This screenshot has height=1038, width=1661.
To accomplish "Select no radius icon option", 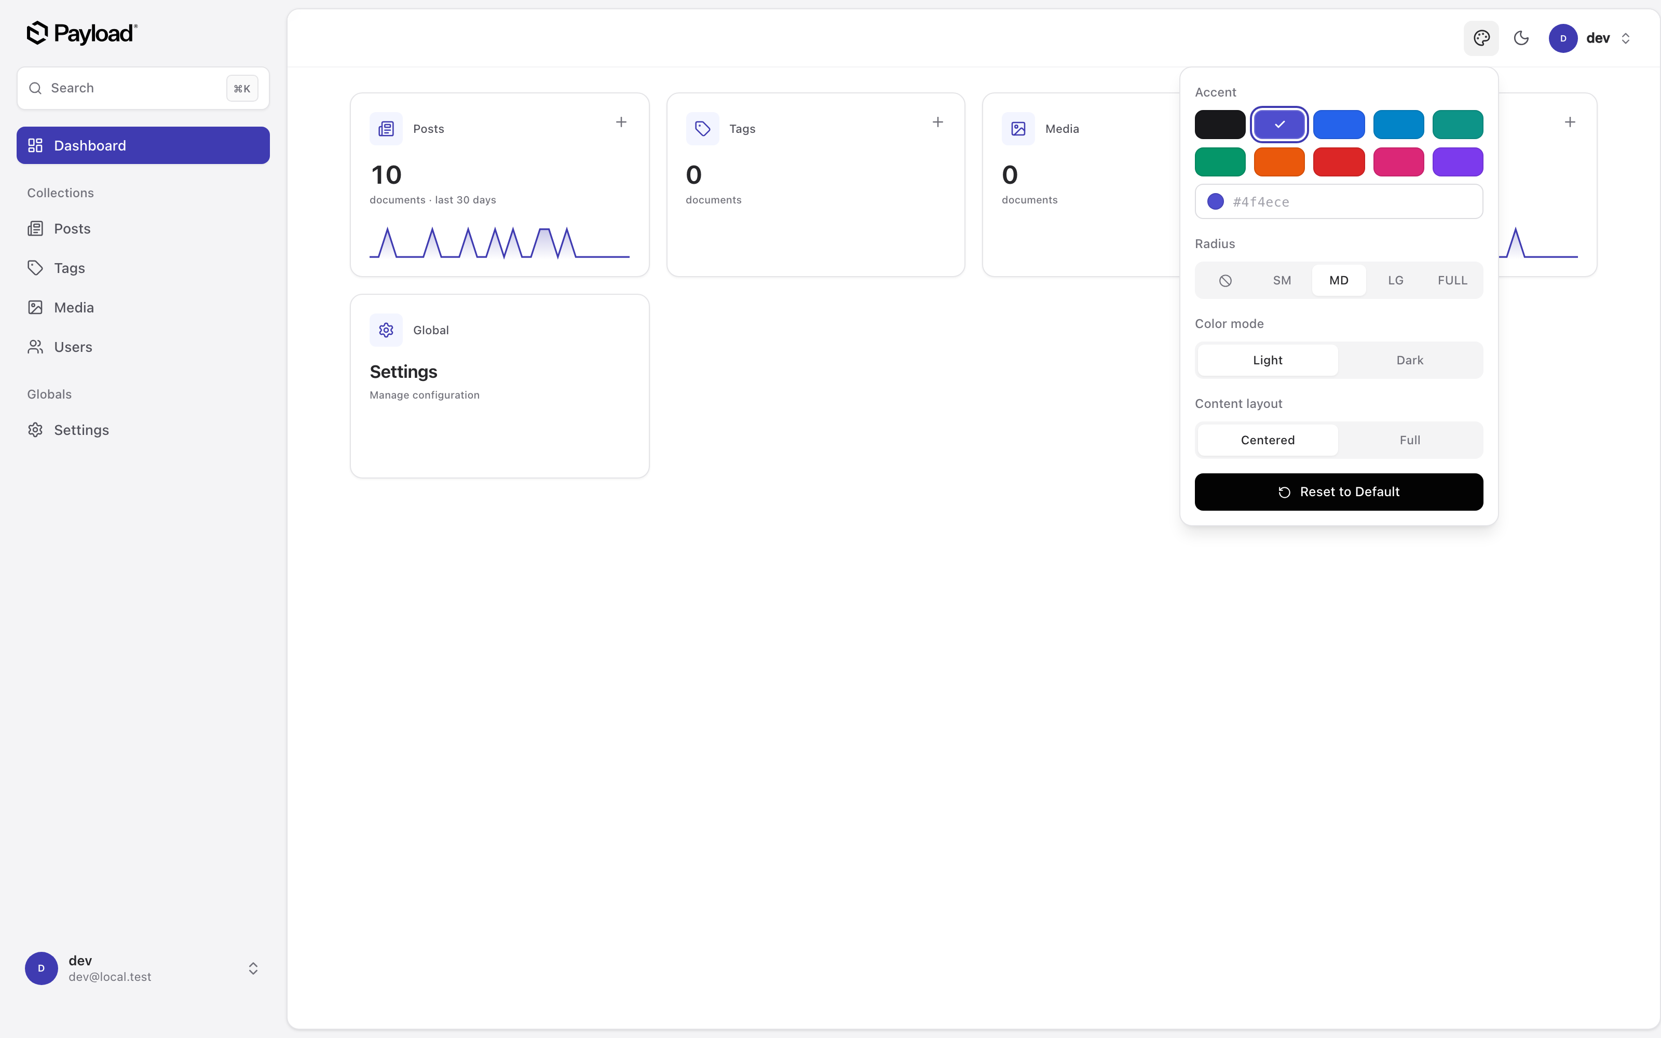I will click(1225, 280).
